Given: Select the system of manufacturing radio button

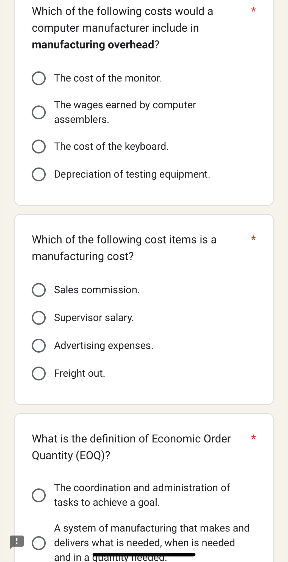Looking at the screenshot, I should (39, 543).
